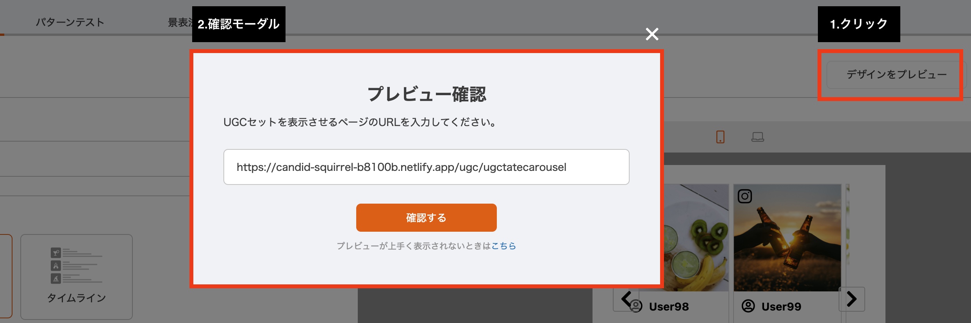Select the laptop preview icon
Viewport: 971px width, 323px height.
tap(758, 137)
